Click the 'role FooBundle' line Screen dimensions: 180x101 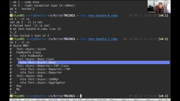31,56
